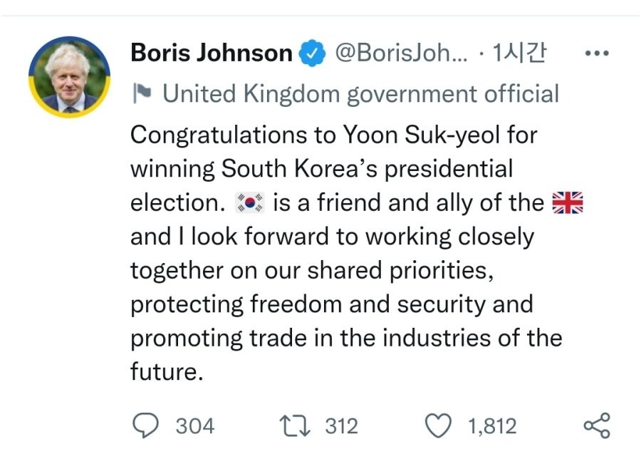641x459 pixels.
Task: Like the tweet with the heart icon
Action: (x=439, y=426)
